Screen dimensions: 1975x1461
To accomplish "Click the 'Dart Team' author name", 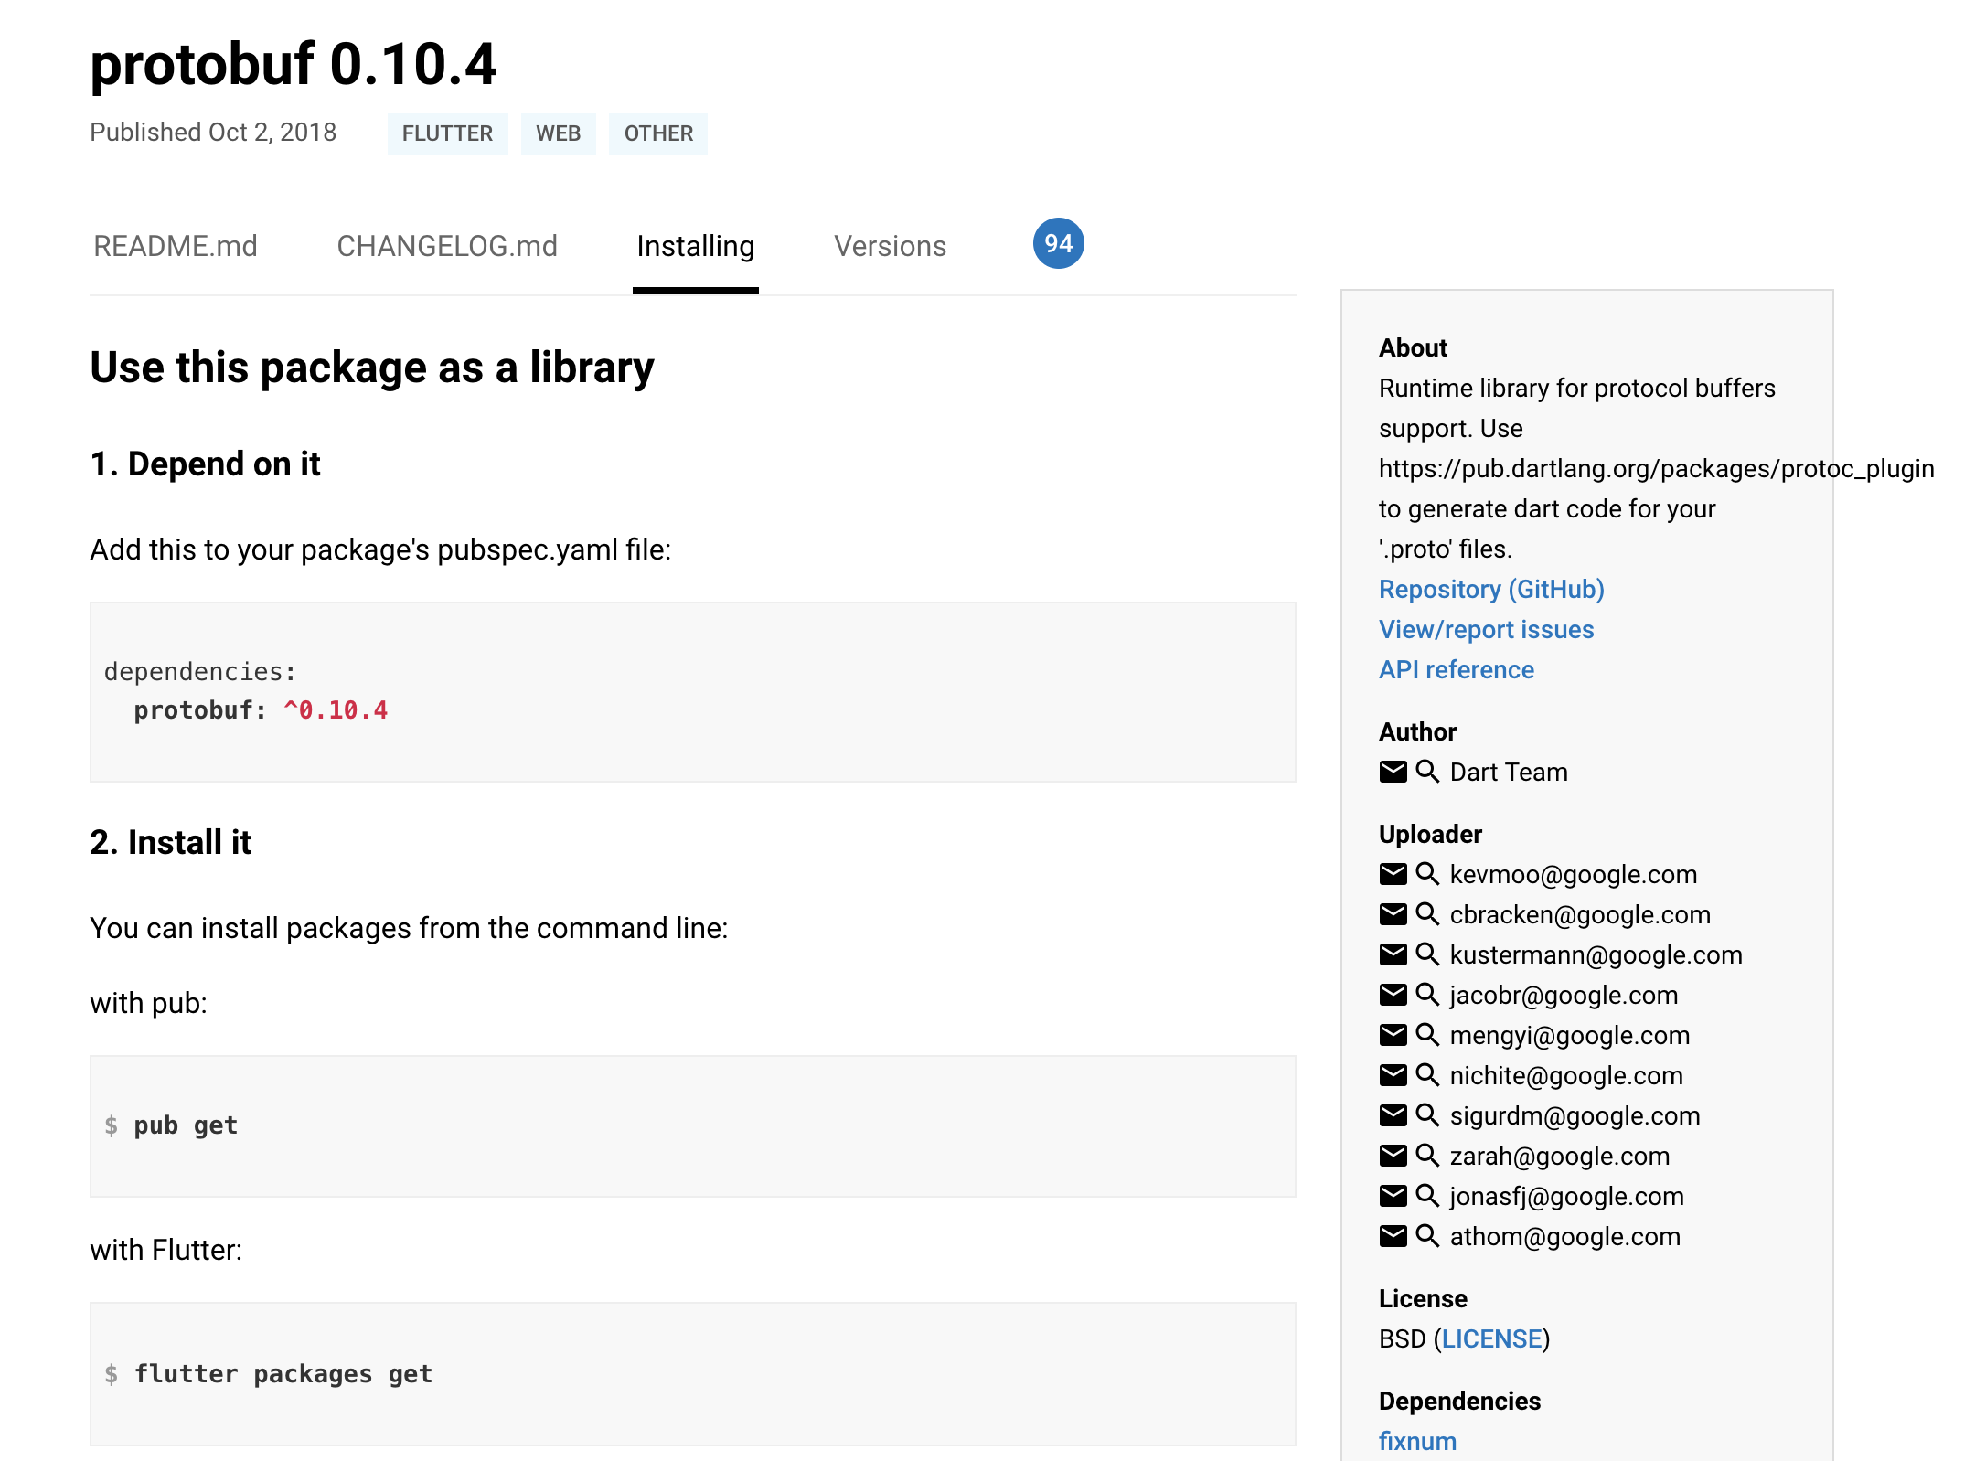I will click(1509, 773).
